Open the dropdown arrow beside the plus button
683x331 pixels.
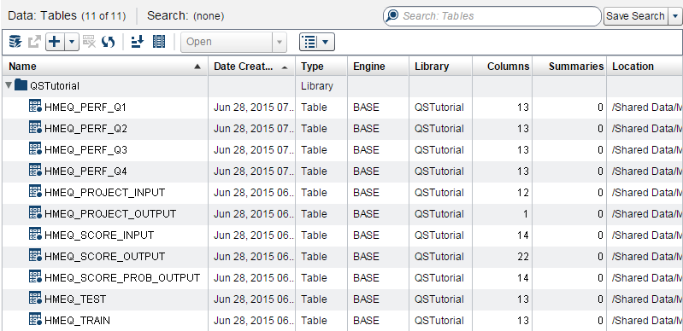coord(72,42)
